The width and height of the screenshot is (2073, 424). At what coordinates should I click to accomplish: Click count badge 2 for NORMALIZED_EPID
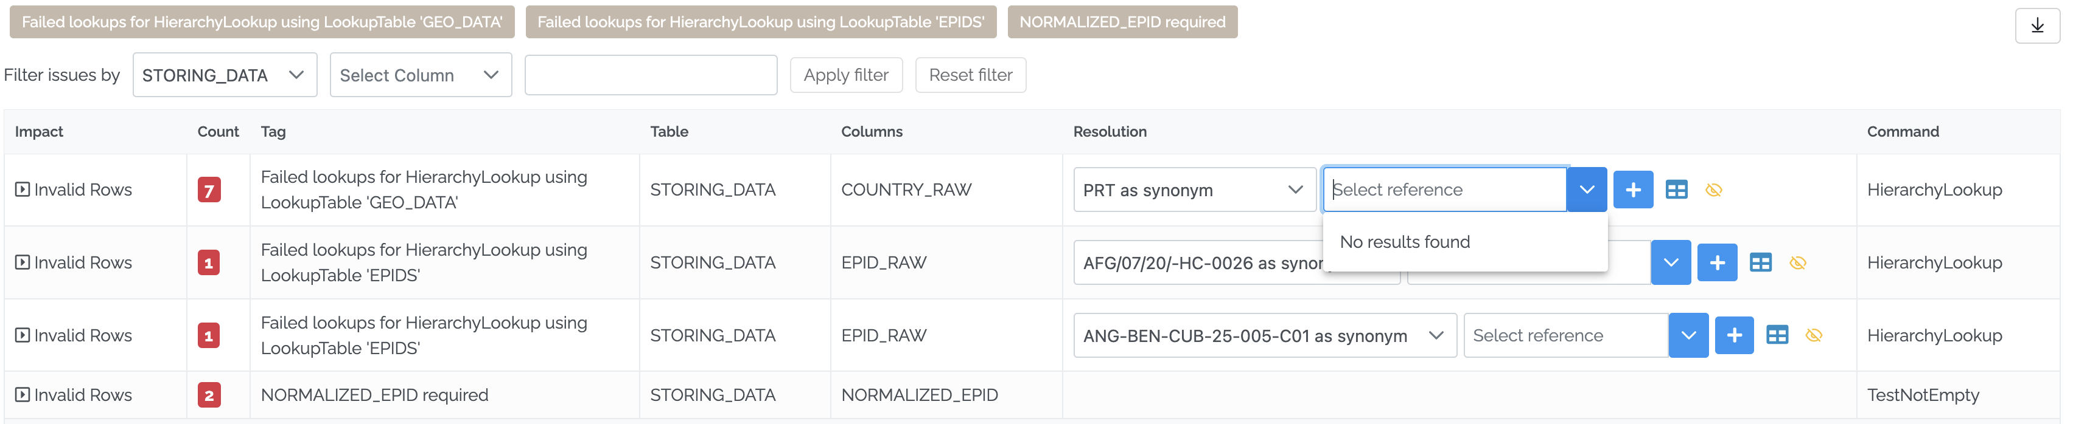click(x=209, y=395)
